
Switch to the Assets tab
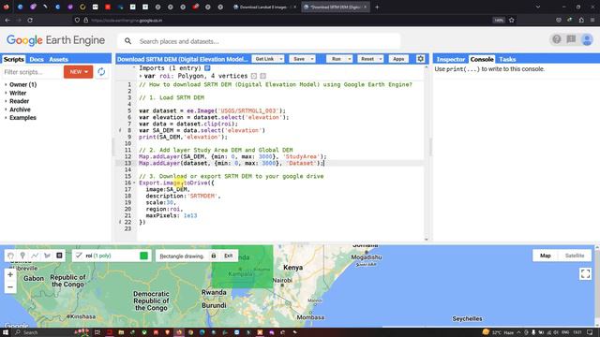tap(58, 59)
